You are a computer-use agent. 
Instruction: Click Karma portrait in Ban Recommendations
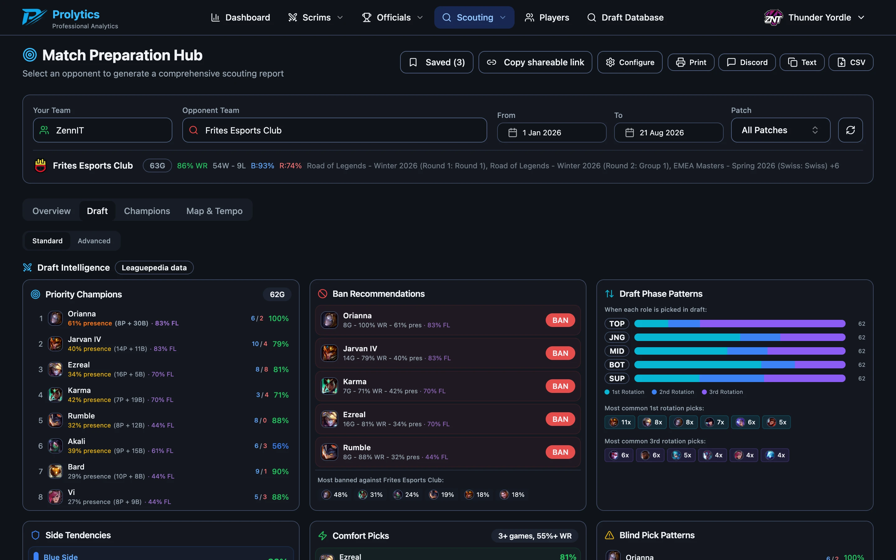tap(329, 386)
